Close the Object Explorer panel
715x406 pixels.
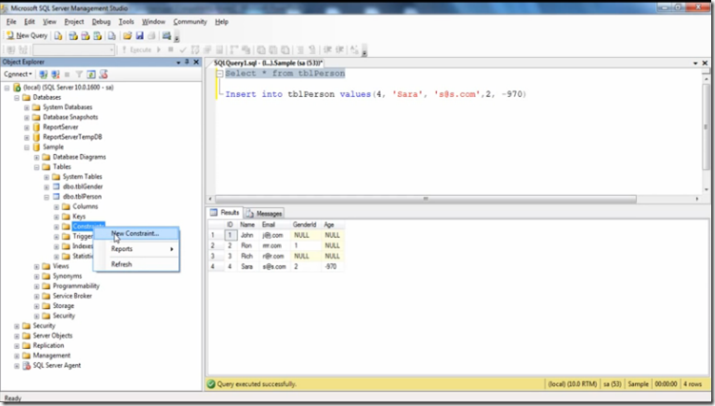[x=196, y=62]
